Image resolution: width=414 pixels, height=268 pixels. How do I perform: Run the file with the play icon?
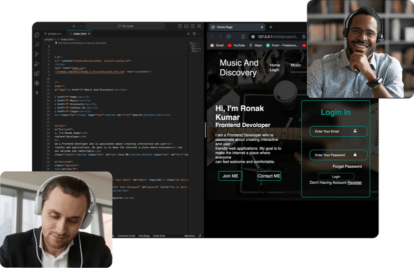tap(188, 34)
